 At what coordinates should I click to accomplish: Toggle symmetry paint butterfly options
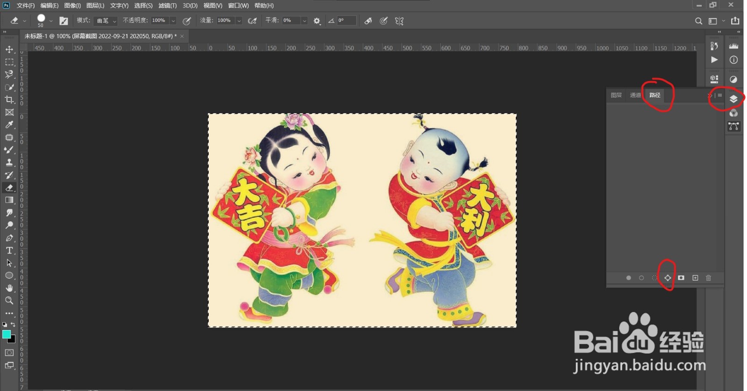point(399,21)
